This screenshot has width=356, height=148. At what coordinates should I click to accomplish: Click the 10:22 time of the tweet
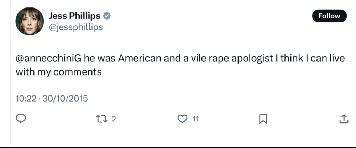click(26, 98)
